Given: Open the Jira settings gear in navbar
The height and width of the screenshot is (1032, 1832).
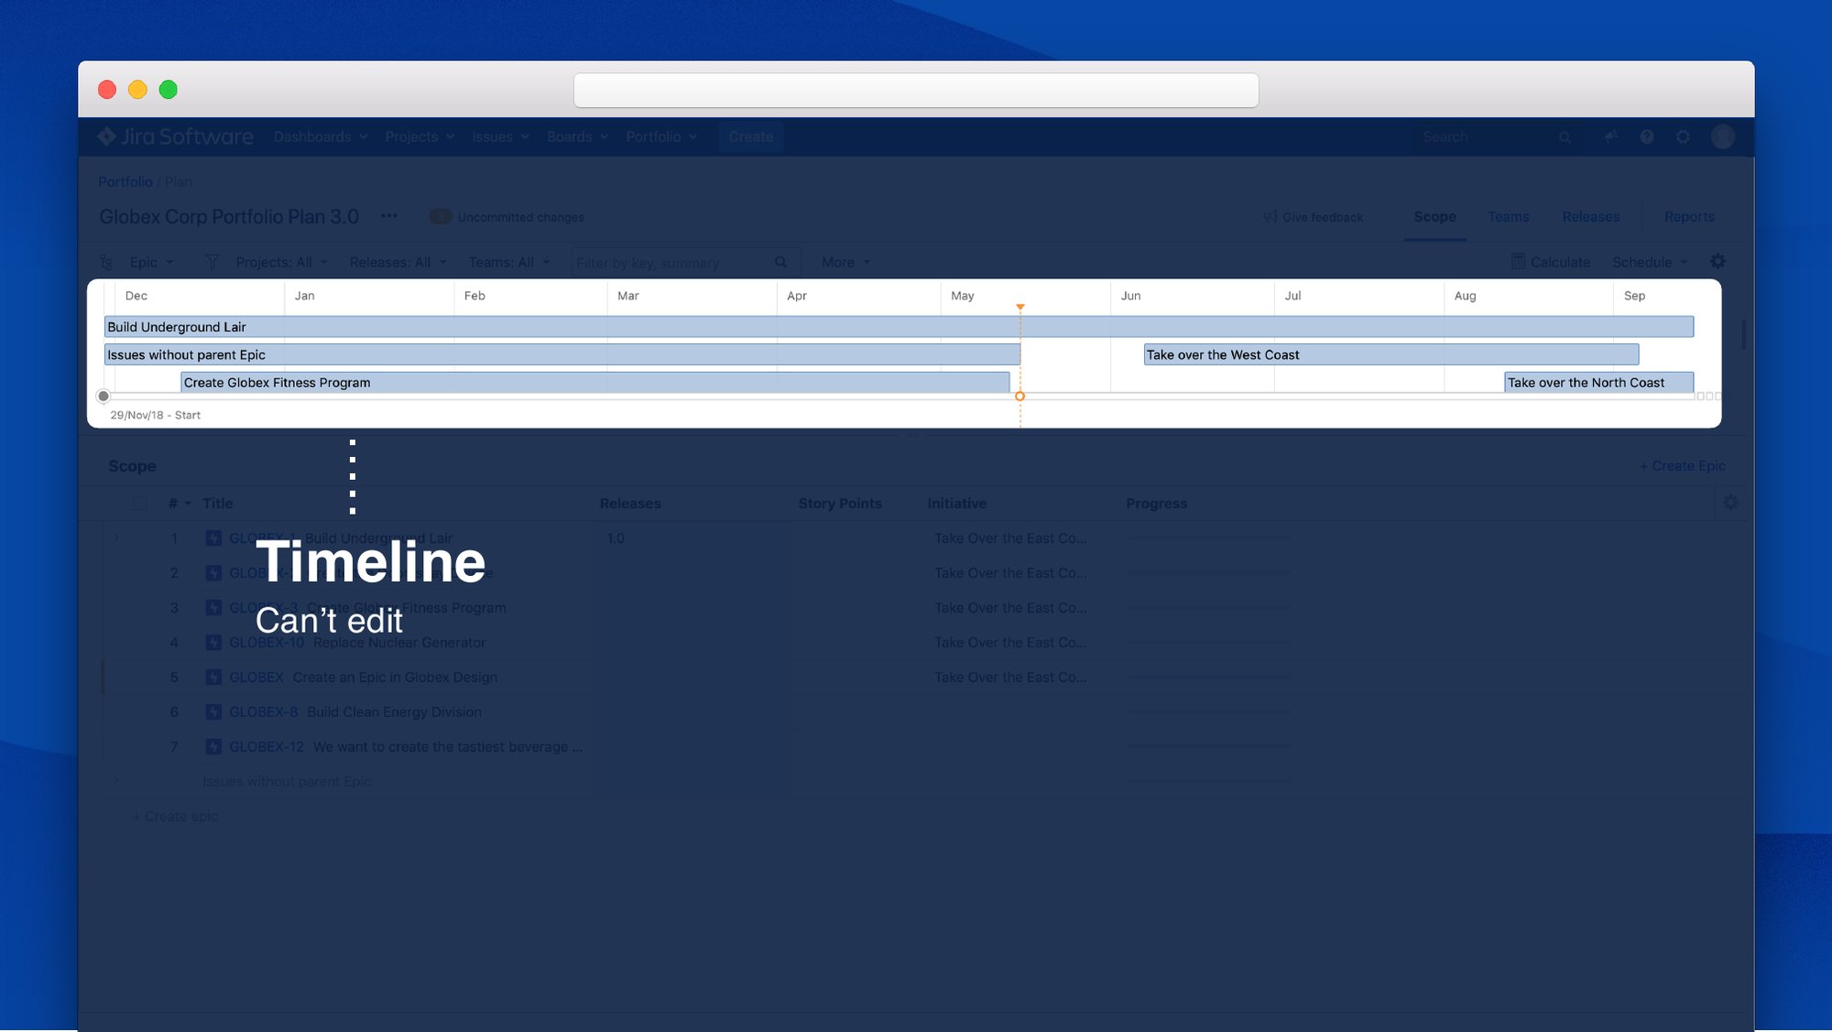Looking at the screenshot, I should pos(1683,136).
